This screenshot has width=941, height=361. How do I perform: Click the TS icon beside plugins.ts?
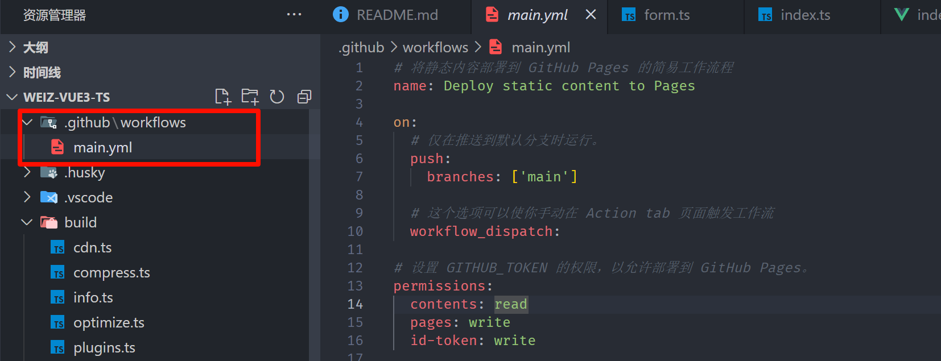click(57, 347)
